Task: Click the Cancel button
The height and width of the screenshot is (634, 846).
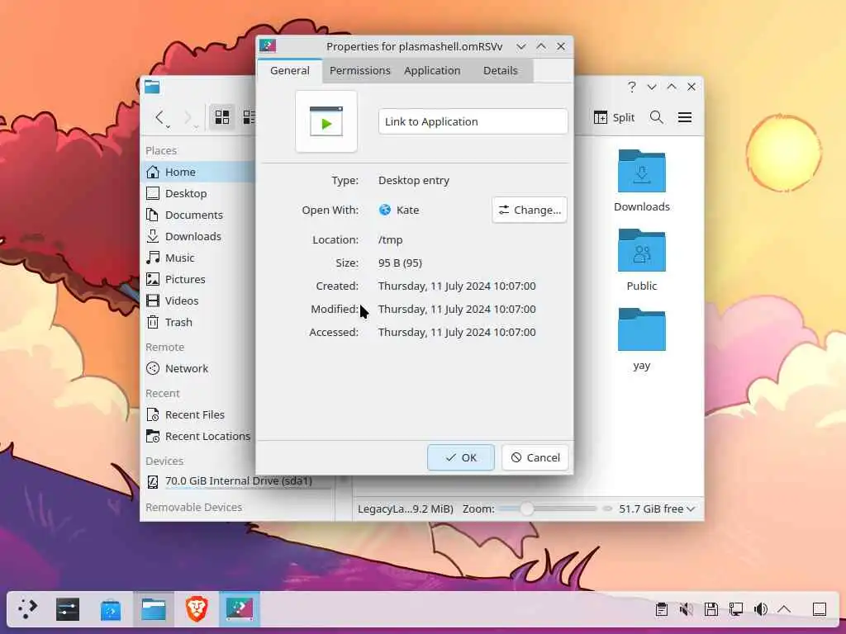Action: 535,457
